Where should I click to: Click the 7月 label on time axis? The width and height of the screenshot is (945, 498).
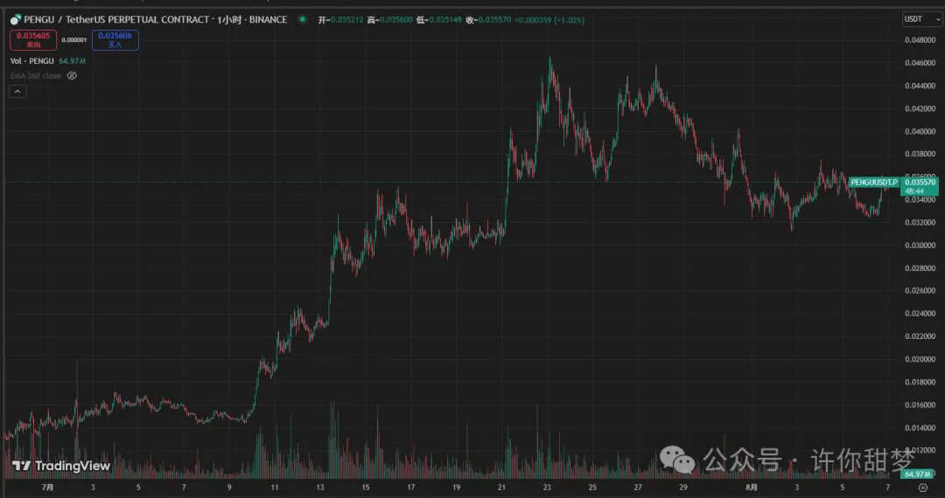pyautogui.click(x=47, y=488)
